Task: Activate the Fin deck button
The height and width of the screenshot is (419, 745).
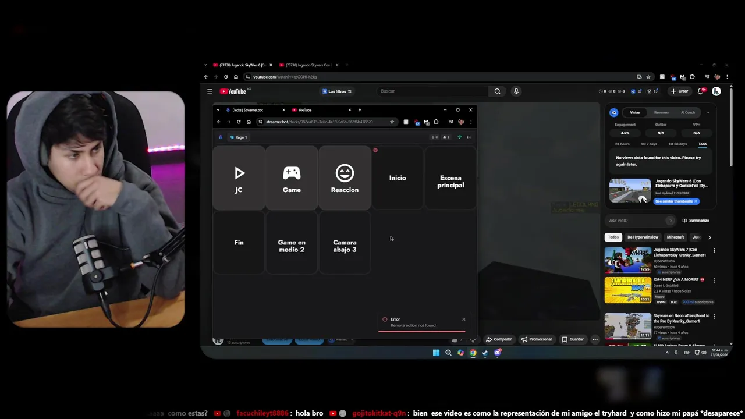Action: (239, 242)
